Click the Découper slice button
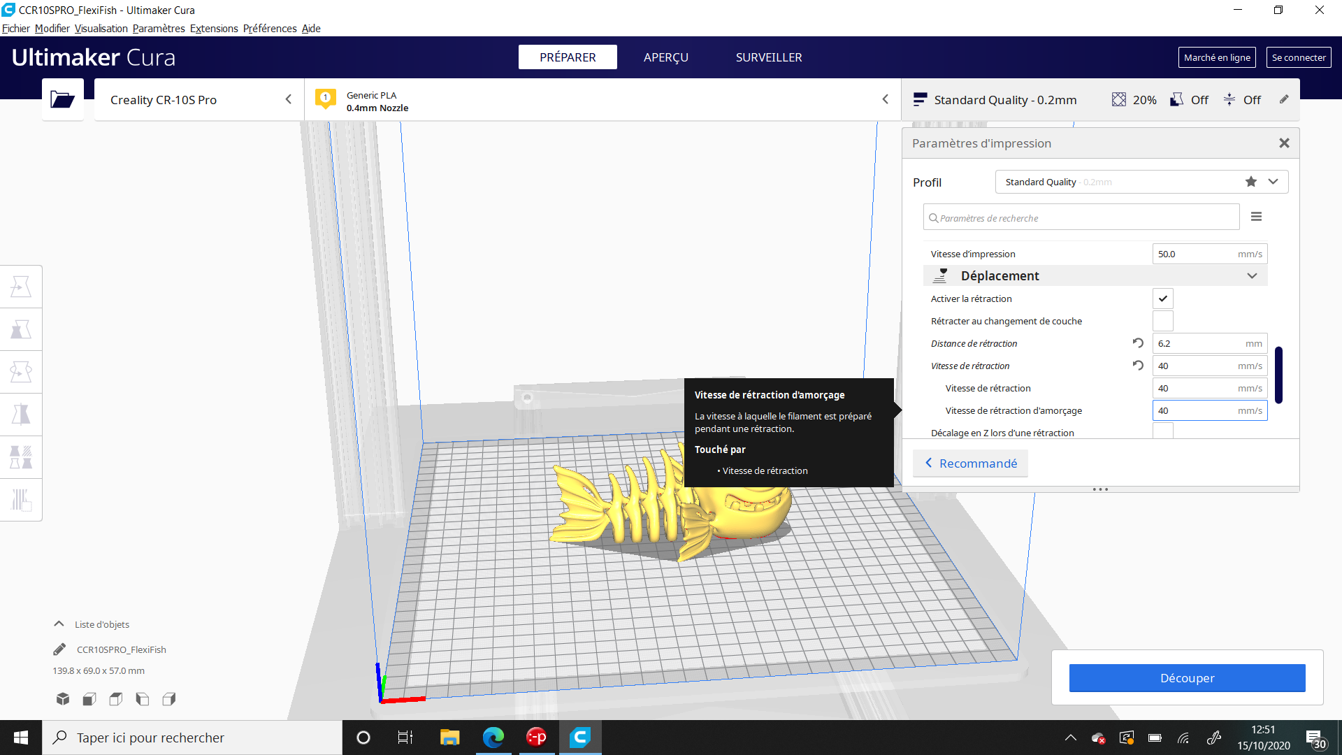Screen dimensions: 1342x755 [x=1187, y=678]
